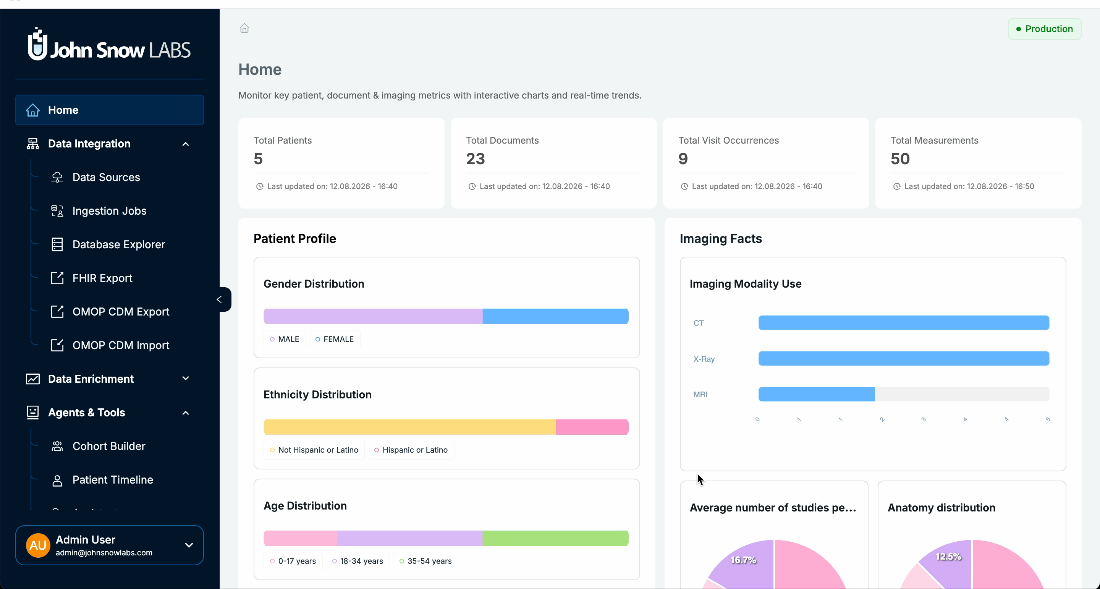
Task: Click the Data Integration hierarchy icon
Action: [x=33, y=144]
